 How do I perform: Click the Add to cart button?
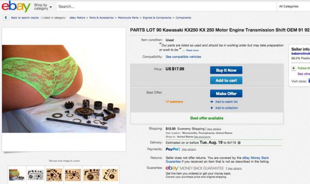(x=226, y=81)
